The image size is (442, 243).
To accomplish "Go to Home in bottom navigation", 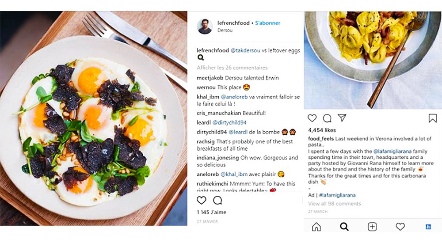I will 316,227.
